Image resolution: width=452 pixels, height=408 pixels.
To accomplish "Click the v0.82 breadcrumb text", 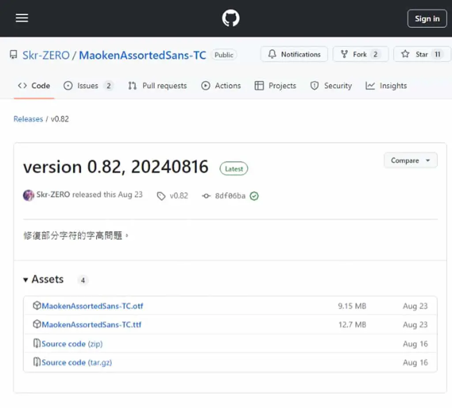I will (x=60, y=119).
